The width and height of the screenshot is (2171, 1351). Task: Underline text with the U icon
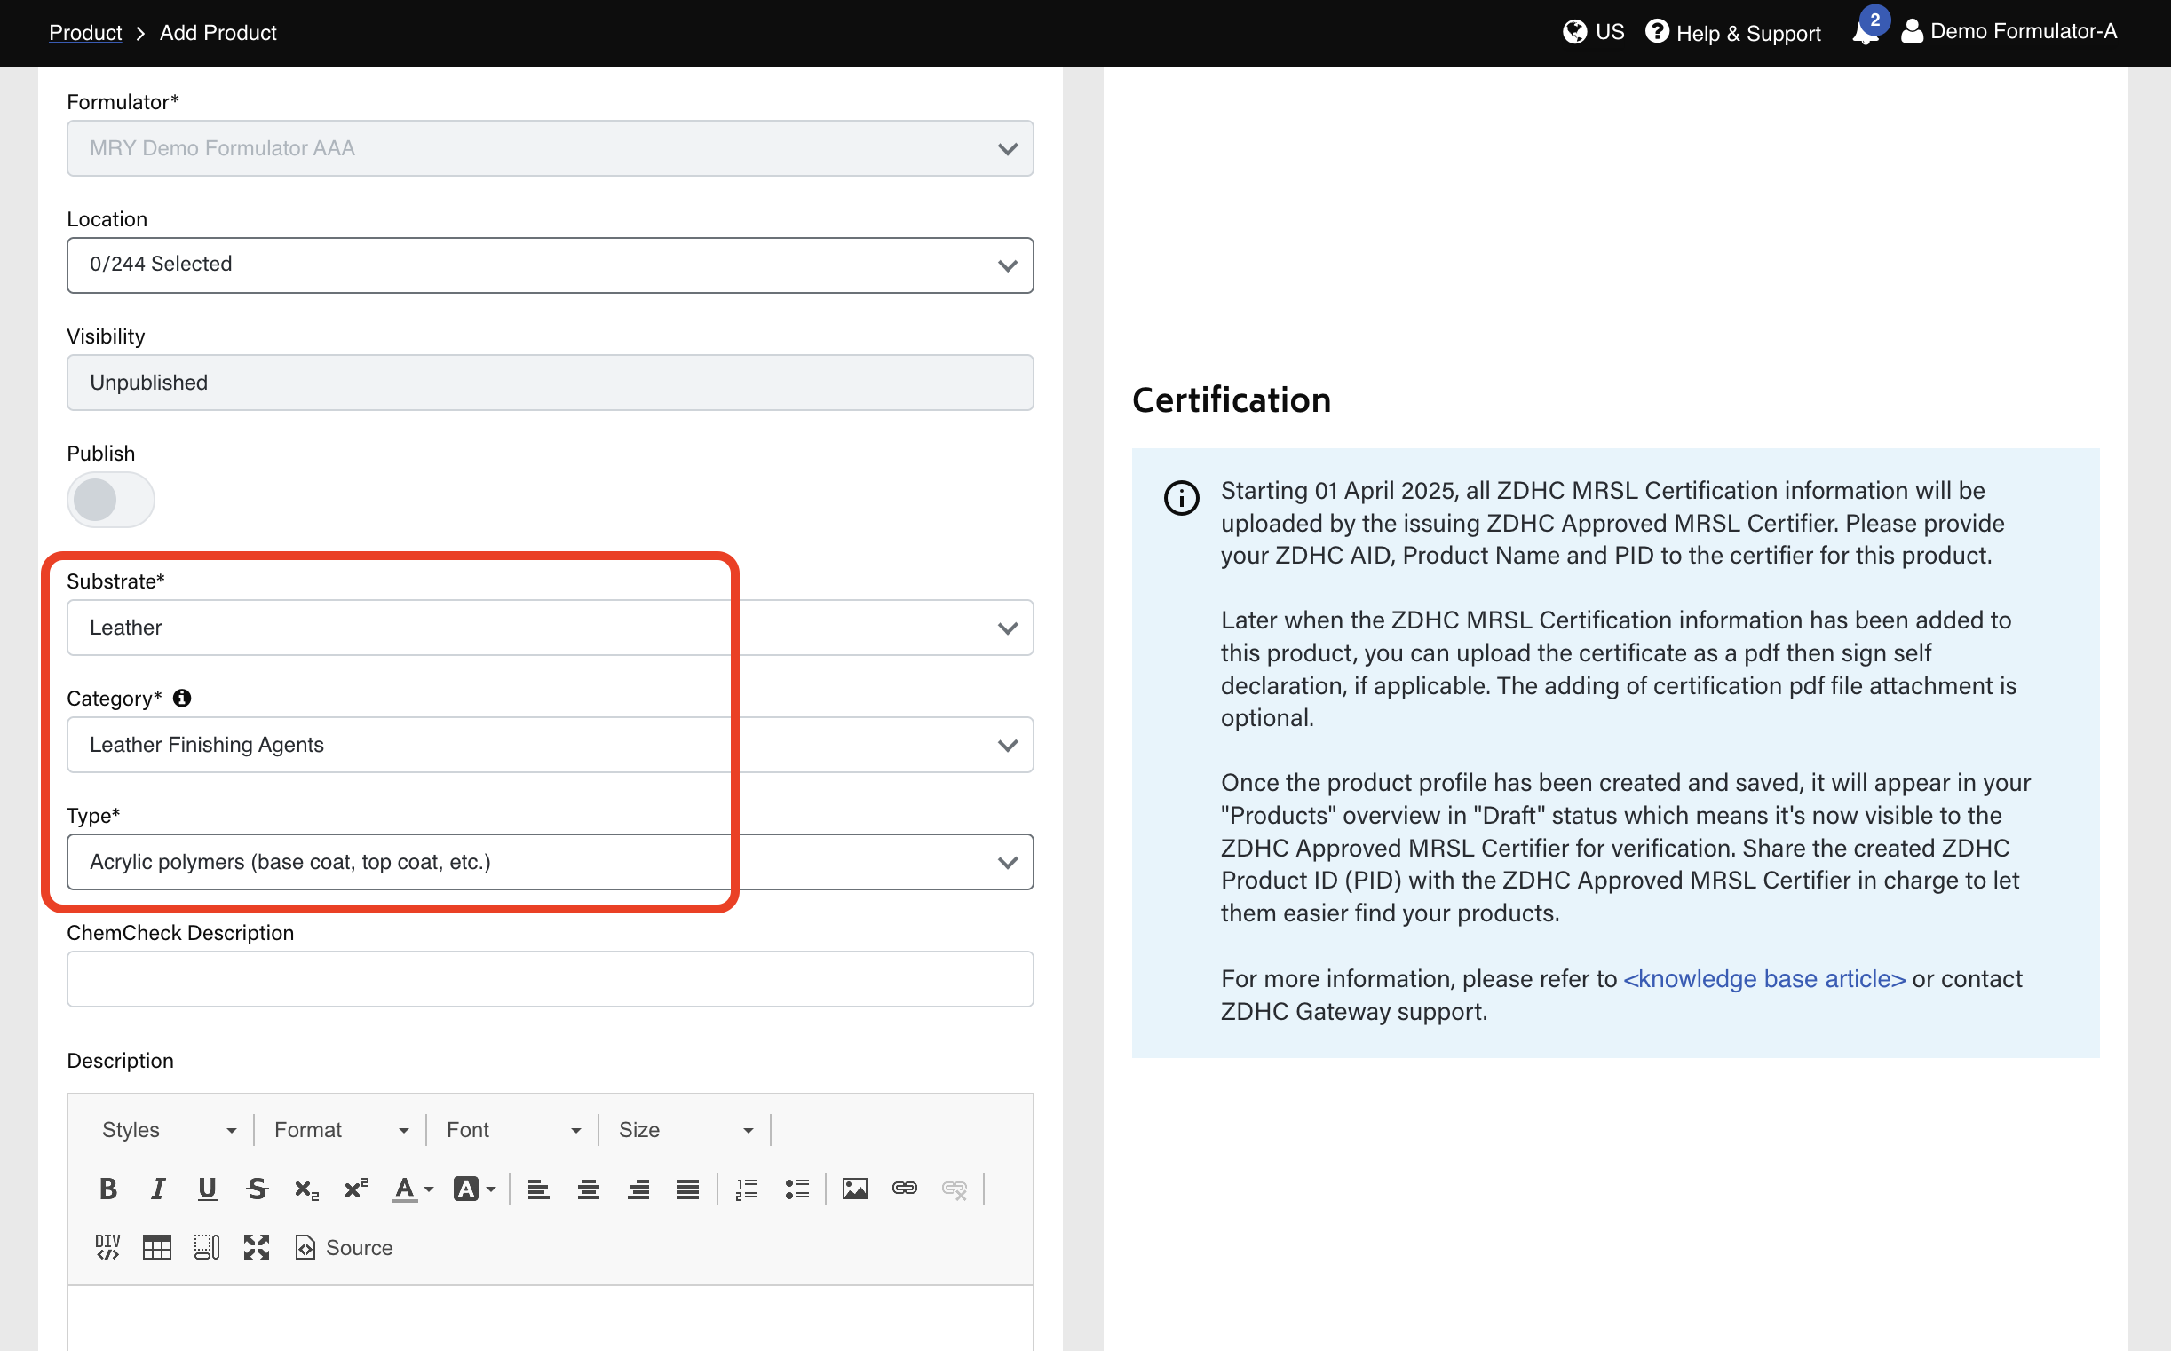(208, 1189)
